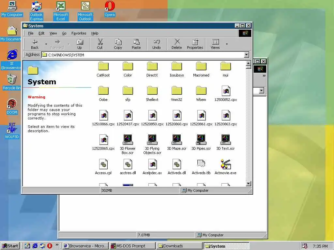Open Properties from the toolbar
Image resolution: width=334 pixels, height=250 pixels.
195,44
